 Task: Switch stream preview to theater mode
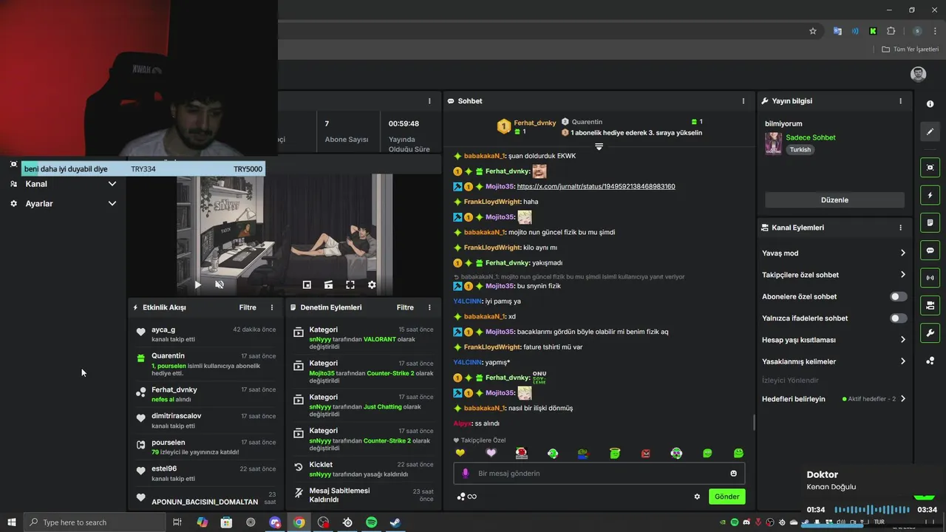pyautogui.click(x=328, y=284)
